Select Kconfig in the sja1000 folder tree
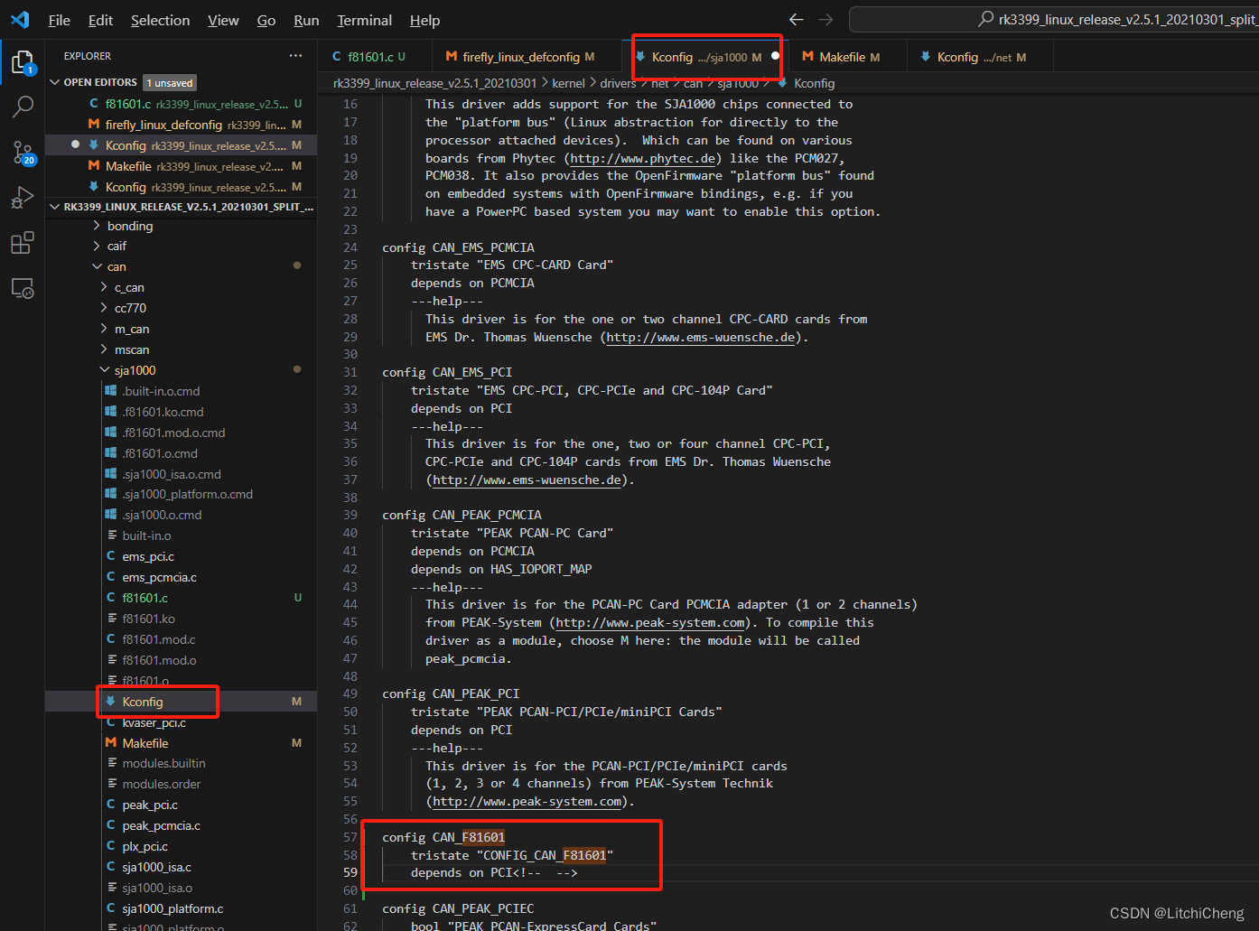The height and width of the screenshot is (931, 1259). 181,702
